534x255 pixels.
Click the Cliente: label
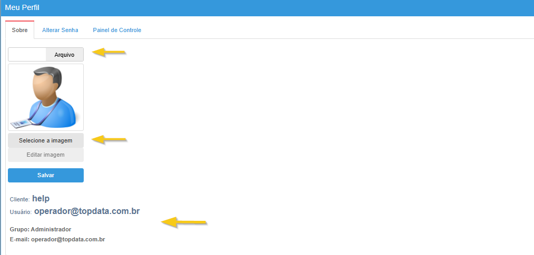click(20, 200)
